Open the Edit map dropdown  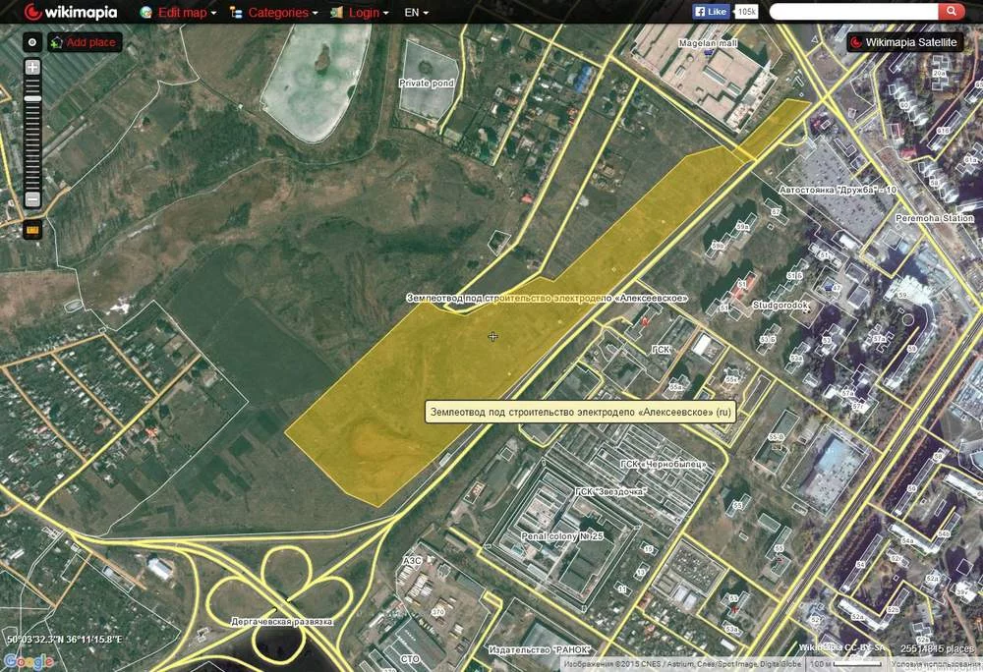click(x=179, y=13)
